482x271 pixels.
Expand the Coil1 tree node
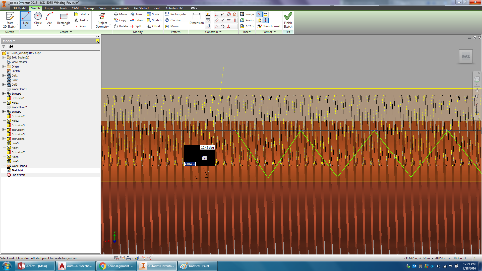(3, 76)
